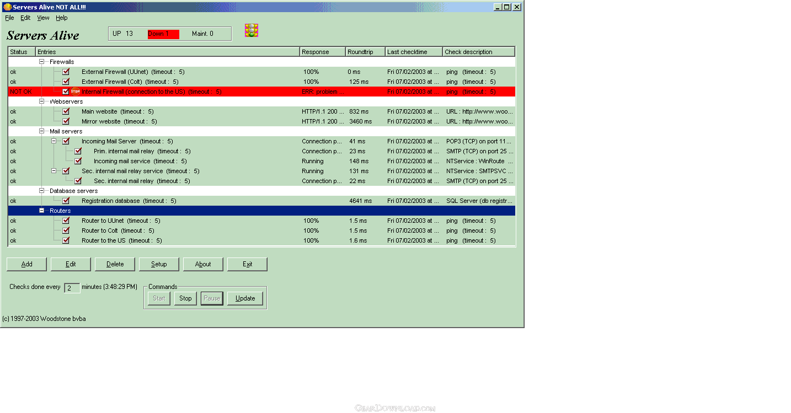The image size is (791, 413).
Task: Click the Pause command button
Action: (212, 298)
